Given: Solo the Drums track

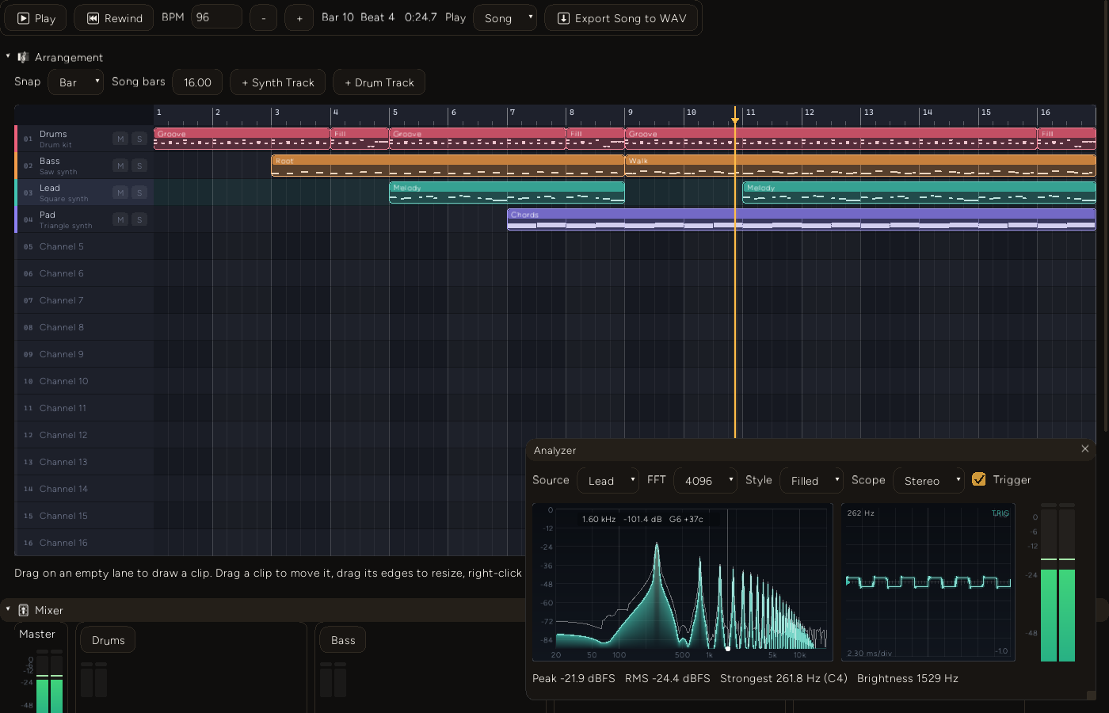Looking at the screenshot, I should (x=139, y=139).
